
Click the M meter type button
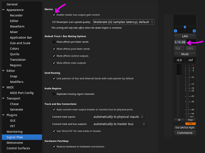[x=179, y=120]
